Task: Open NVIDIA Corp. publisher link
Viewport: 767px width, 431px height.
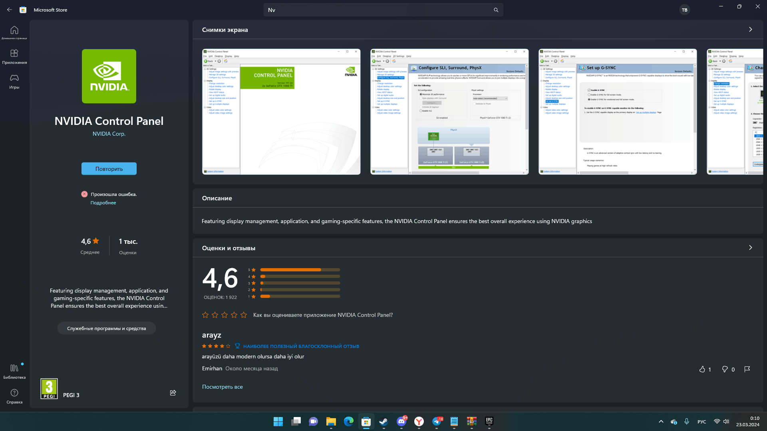Action: pyautogui.click(x=109, y=134)
